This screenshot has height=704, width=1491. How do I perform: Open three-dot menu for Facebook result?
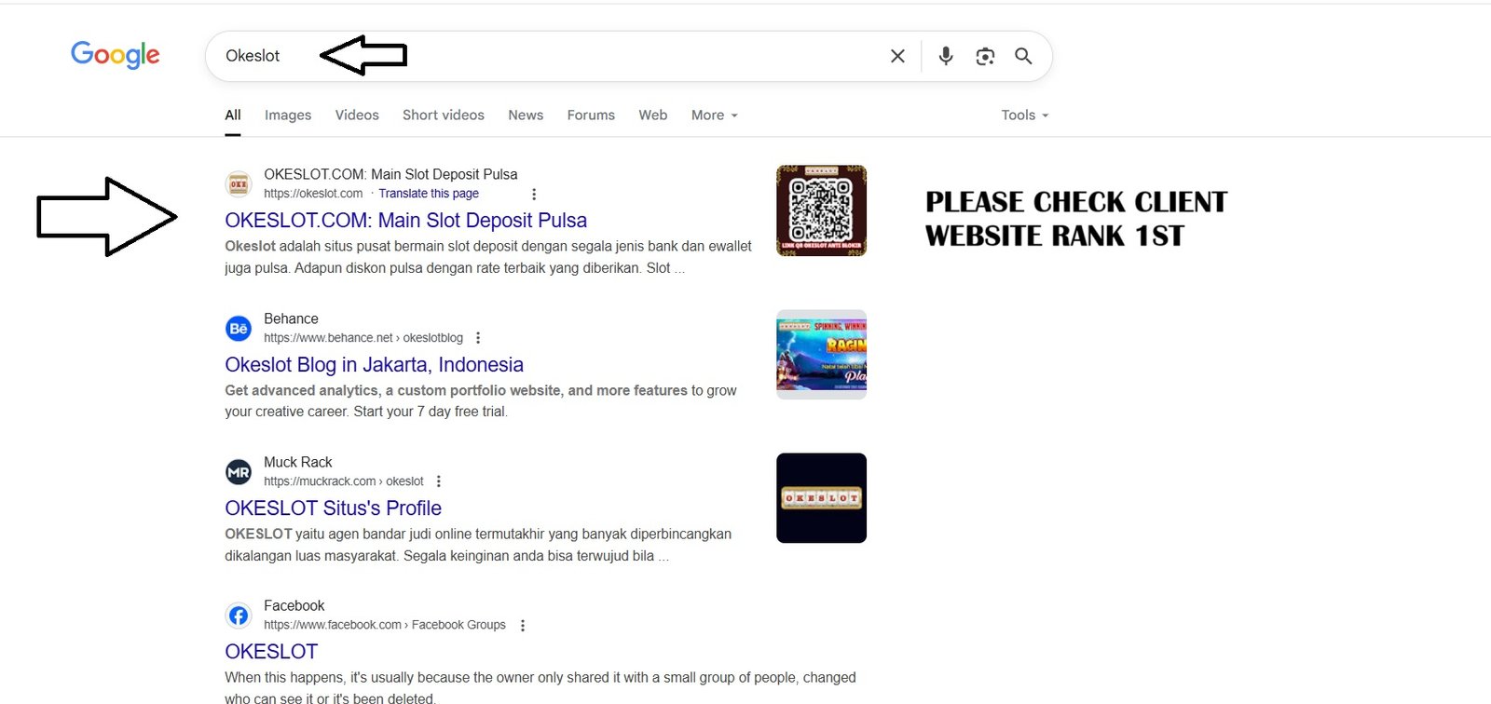pyautogui.click(x=523, y=626)
